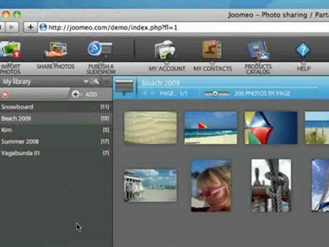Select the Kim album

56,130
